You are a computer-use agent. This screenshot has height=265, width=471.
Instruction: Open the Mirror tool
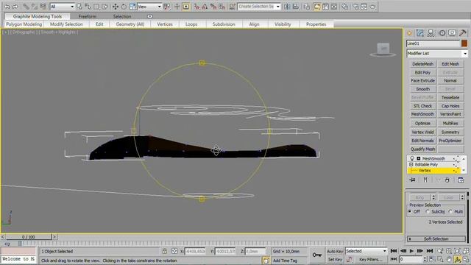[x=287, y=7]
